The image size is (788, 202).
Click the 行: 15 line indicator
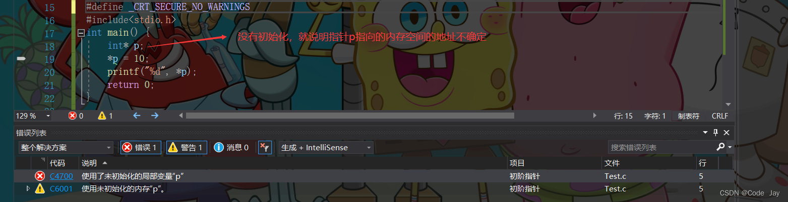click(x=623, y=116)
